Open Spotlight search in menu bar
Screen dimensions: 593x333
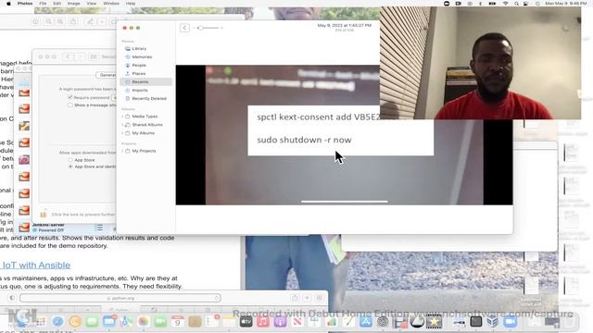click(x=516, y=4)
